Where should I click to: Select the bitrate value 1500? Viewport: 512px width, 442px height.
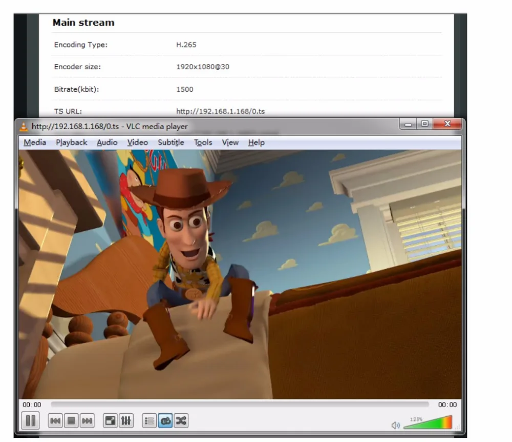click(x=185, y=89)
